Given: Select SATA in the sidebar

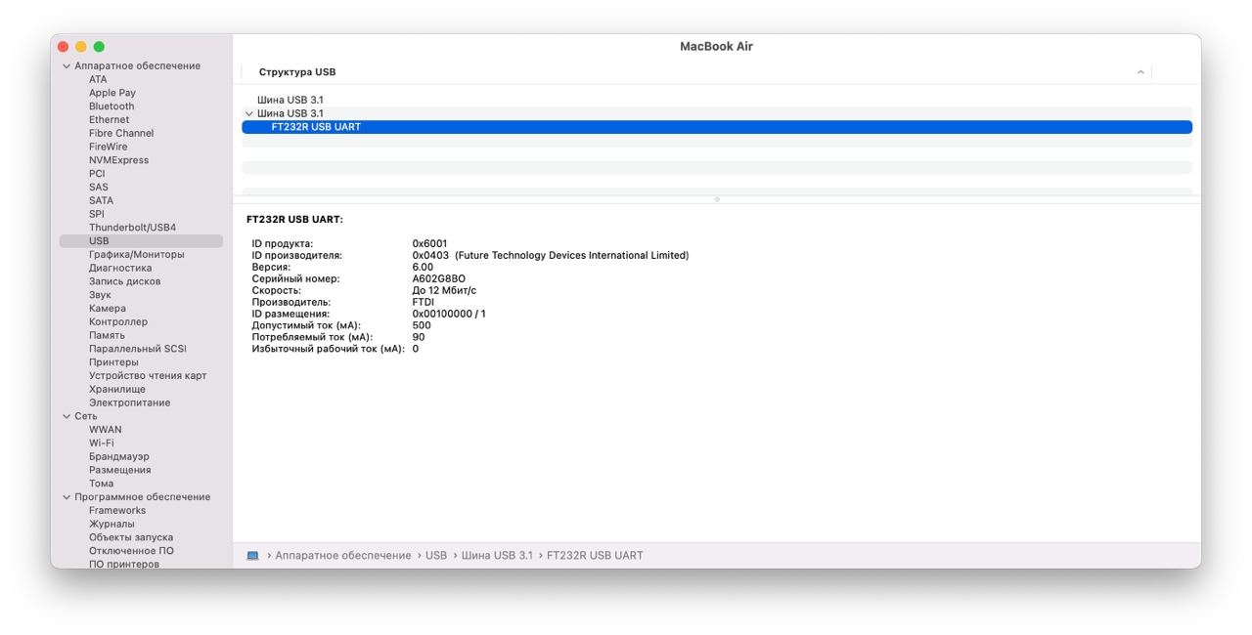Looking at the screenshot, I should [x=101, y=200].
